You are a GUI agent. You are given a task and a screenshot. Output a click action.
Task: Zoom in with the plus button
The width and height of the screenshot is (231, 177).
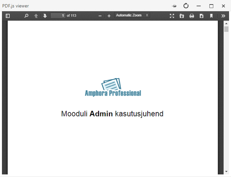[109, 16]
